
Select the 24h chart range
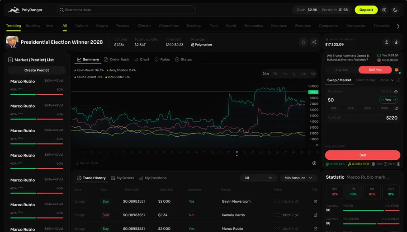265,74
